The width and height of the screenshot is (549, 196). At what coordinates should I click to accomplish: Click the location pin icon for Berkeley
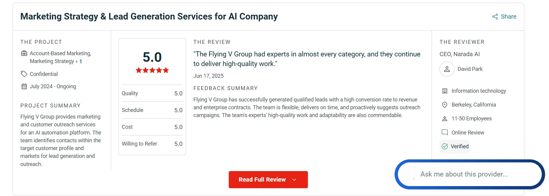point(445,105)
